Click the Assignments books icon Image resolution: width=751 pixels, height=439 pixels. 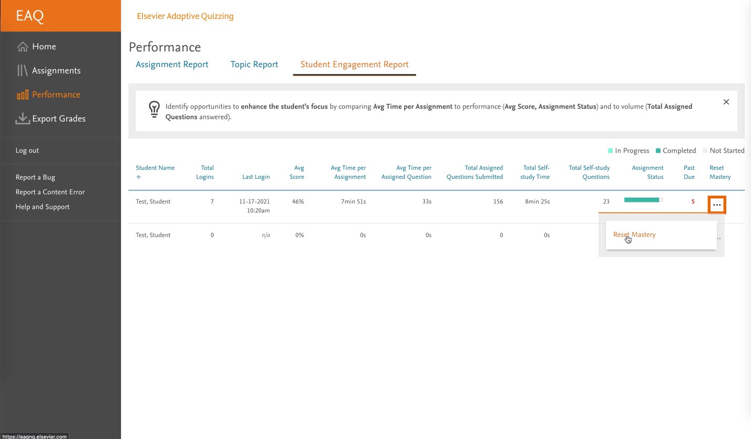point(22,71)
